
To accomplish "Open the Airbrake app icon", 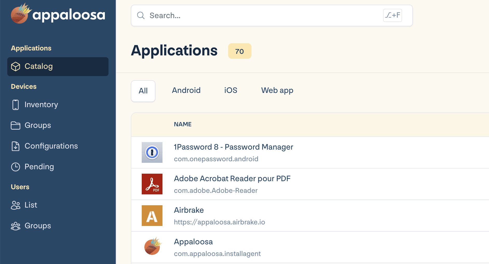I will [x=152, y=216].
